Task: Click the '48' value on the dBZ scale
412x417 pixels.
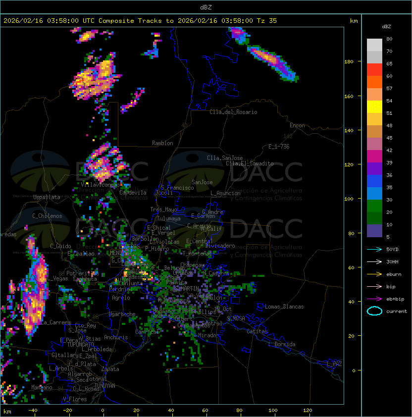Action: (389, 125)
